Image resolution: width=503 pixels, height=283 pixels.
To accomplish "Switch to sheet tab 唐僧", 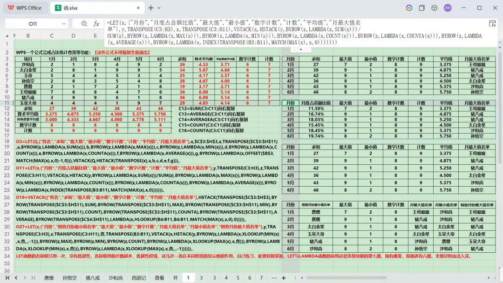I will pyautogui.click(x=49, y=278).
